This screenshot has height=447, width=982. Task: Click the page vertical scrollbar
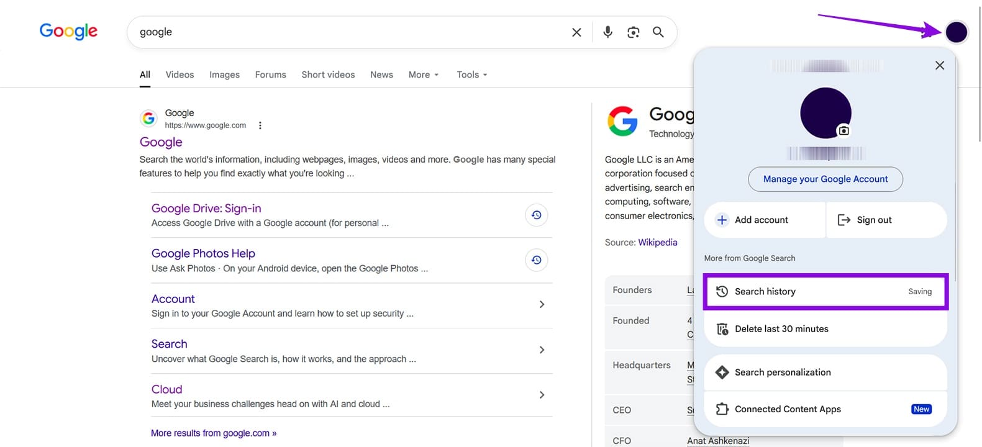tap(980, 74)
